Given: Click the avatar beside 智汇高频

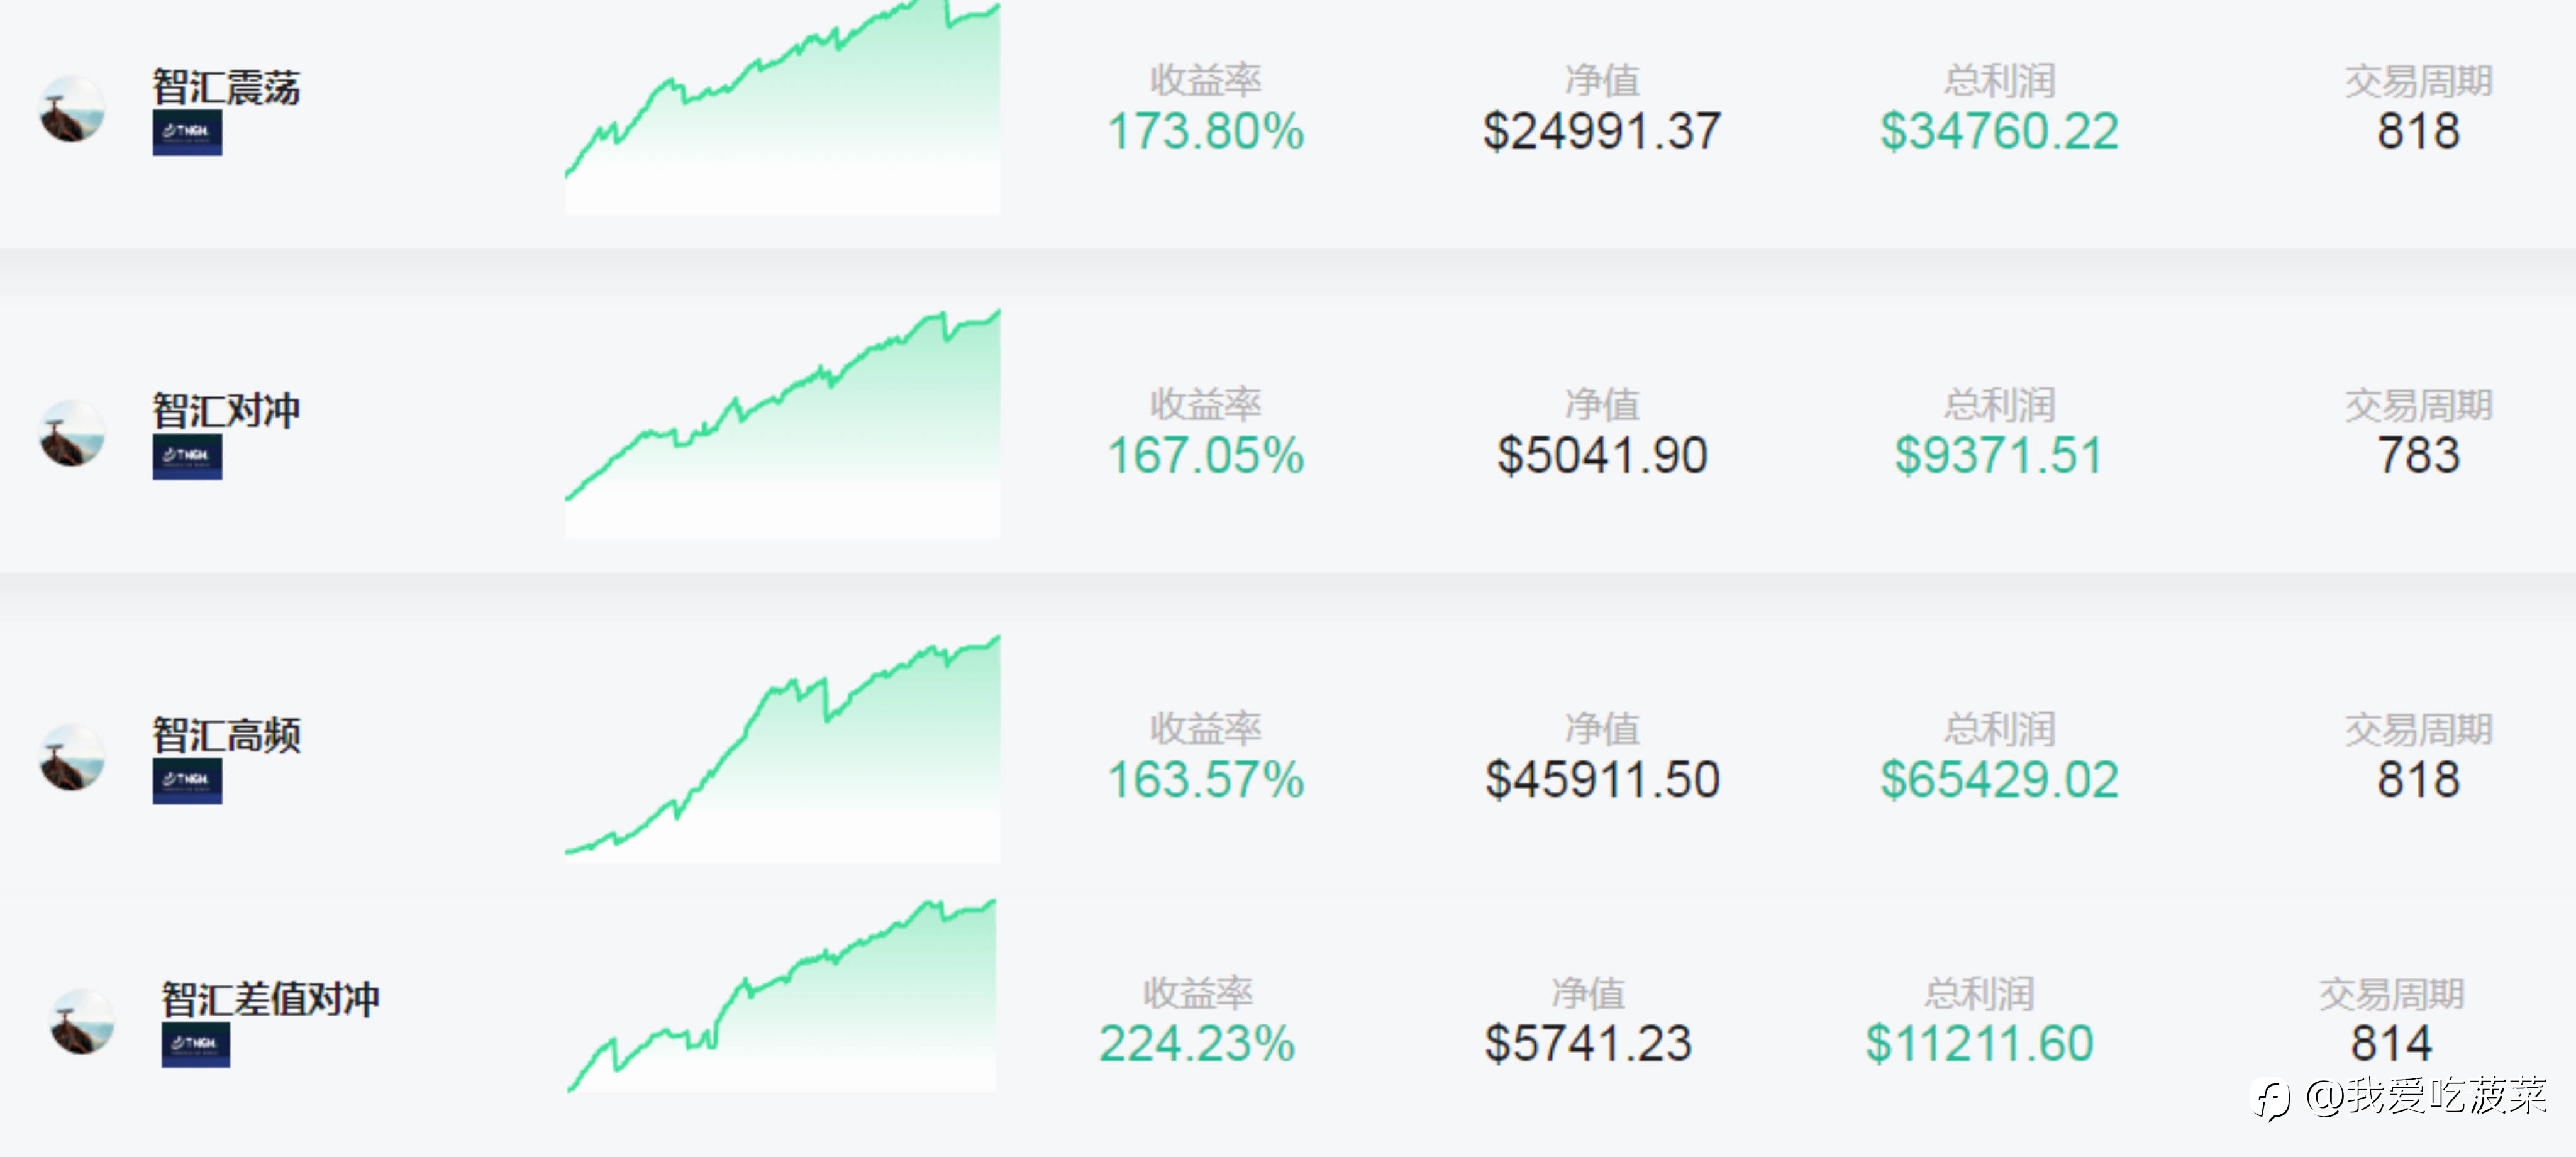Looking at the screenshot, I should (x=72, y=757).
